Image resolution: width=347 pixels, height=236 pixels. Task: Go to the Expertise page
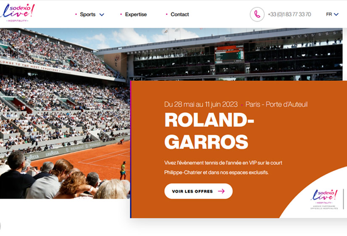click(x=136, y=14)
